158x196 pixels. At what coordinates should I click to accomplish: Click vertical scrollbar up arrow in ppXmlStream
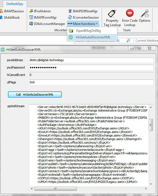coord(151,107)
